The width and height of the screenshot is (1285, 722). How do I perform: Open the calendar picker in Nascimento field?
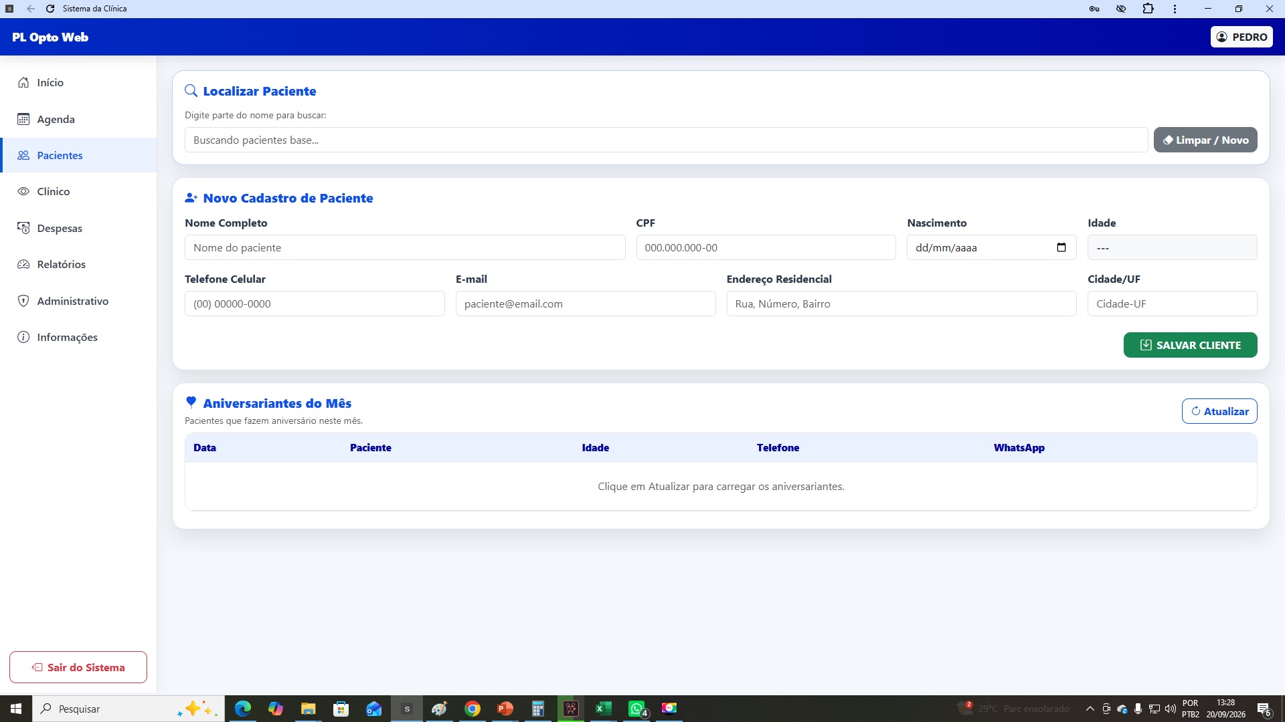[1061, 247]
